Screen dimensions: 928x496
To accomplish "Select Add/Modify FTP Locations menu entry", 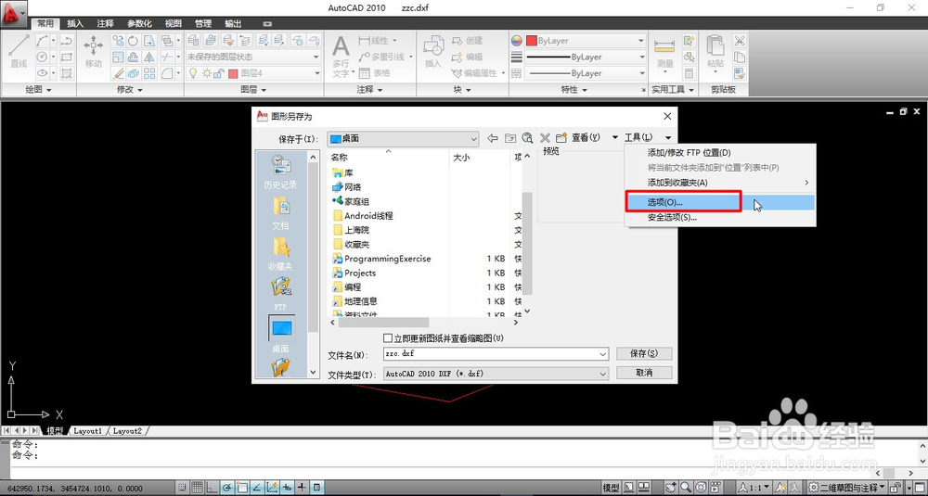I will (x=720, y=153).
